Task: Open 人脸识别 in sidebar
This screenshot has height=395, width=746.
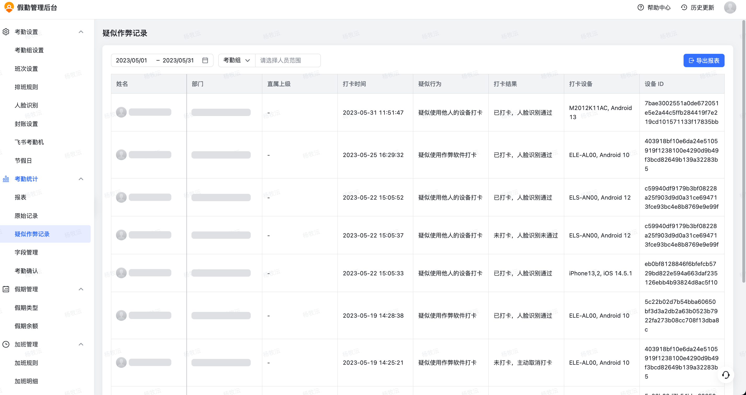Action: pyautogui.click(x=26, y=105)
